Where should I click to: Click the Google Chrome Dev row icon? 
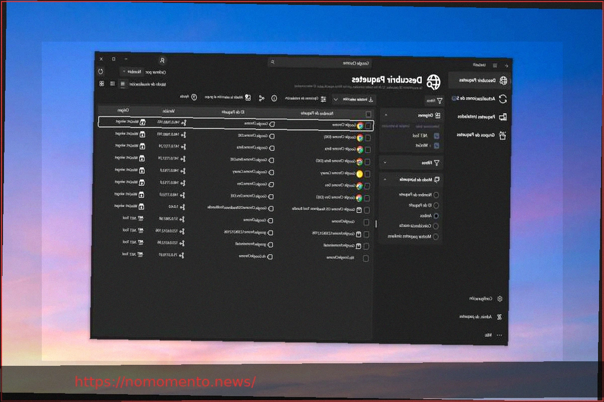pos(359,185)
